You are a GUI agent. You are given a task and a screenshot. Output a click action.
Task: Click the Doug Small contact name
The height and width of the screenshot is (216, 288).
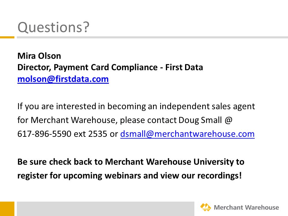200,120
